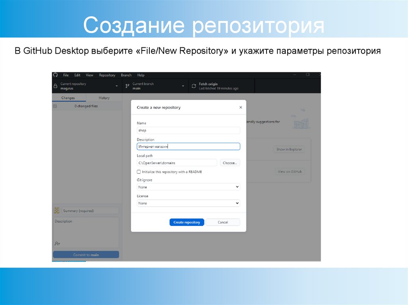Click Summary (required) commit field
The height and width of the screenshot is (305, 408).
90,211
